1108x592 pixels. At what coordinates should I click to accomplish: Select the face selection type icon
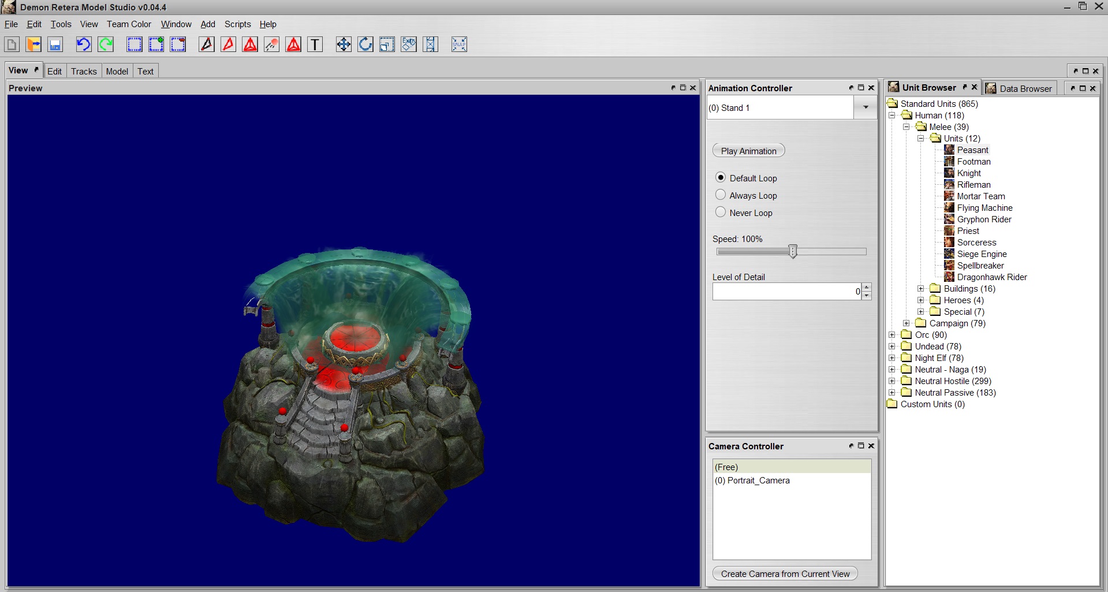pos(229,44)
